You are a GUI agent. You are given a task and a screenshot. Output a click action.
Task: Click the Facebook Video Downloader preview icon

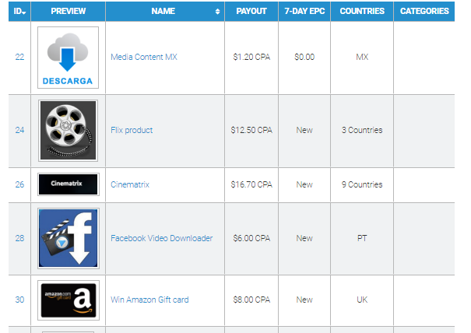[x=69, y=238]
